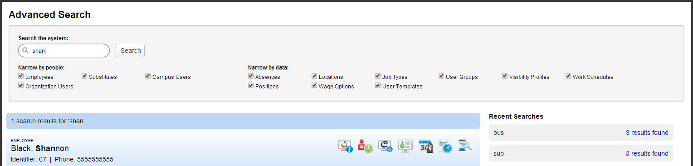Viewport: 693px width, 166px height.
Task: Click the magnifying glass in search field
Action: click(26, 51)
